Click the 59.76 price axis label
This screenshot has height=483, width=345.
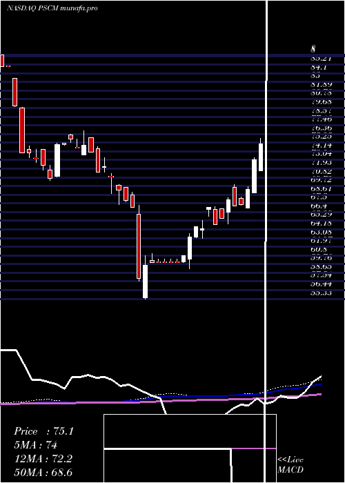(321, 257)
